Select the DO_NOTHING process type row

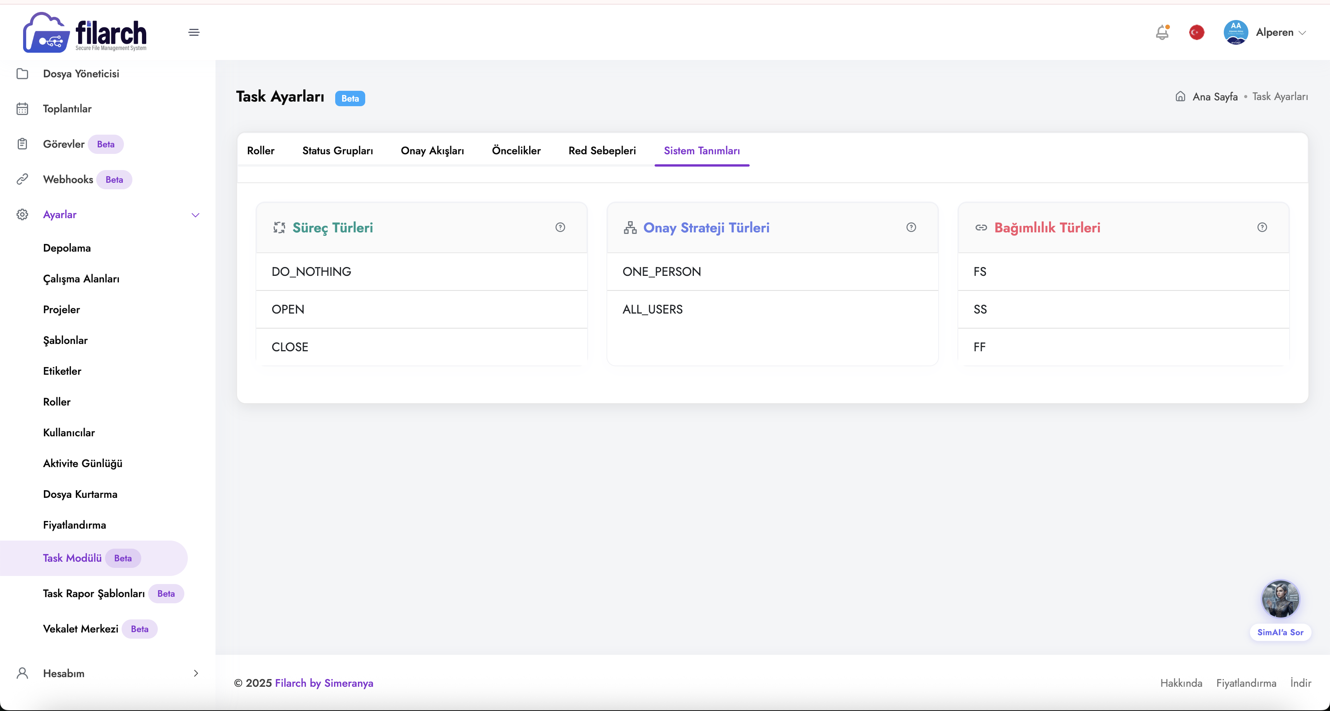[422, 272]
